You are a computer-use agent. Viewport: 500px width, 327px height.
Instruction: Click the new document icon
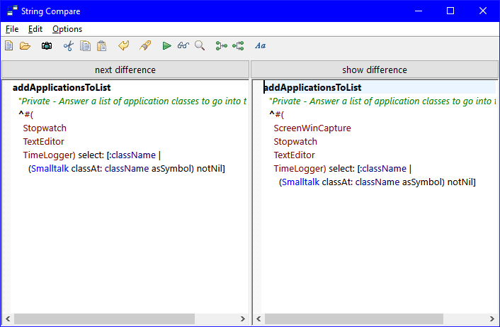point(9,46)
